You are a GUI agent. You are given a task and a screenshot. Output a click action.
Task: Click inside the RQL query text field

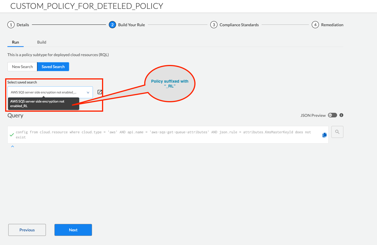pyautogui.click(x=165, y=135)
